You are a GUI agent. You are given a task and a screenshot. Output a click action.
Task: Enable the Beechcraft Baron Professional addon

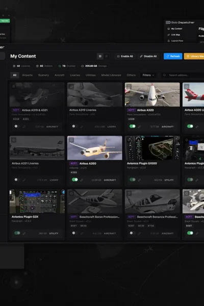75,233
